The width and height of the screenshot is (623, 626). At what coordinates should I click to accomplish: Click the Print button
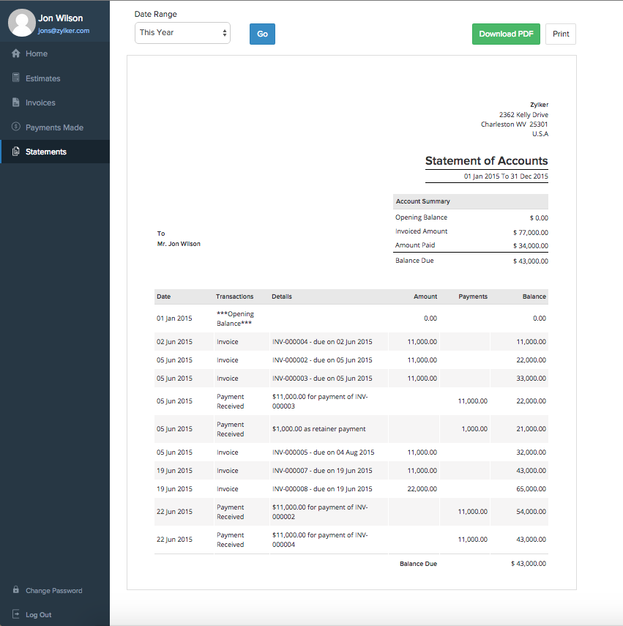click(561, 34)
